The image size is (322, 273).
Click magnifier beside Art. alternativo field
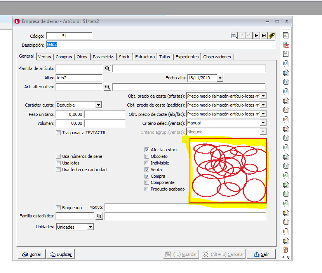tap(107, 87)
